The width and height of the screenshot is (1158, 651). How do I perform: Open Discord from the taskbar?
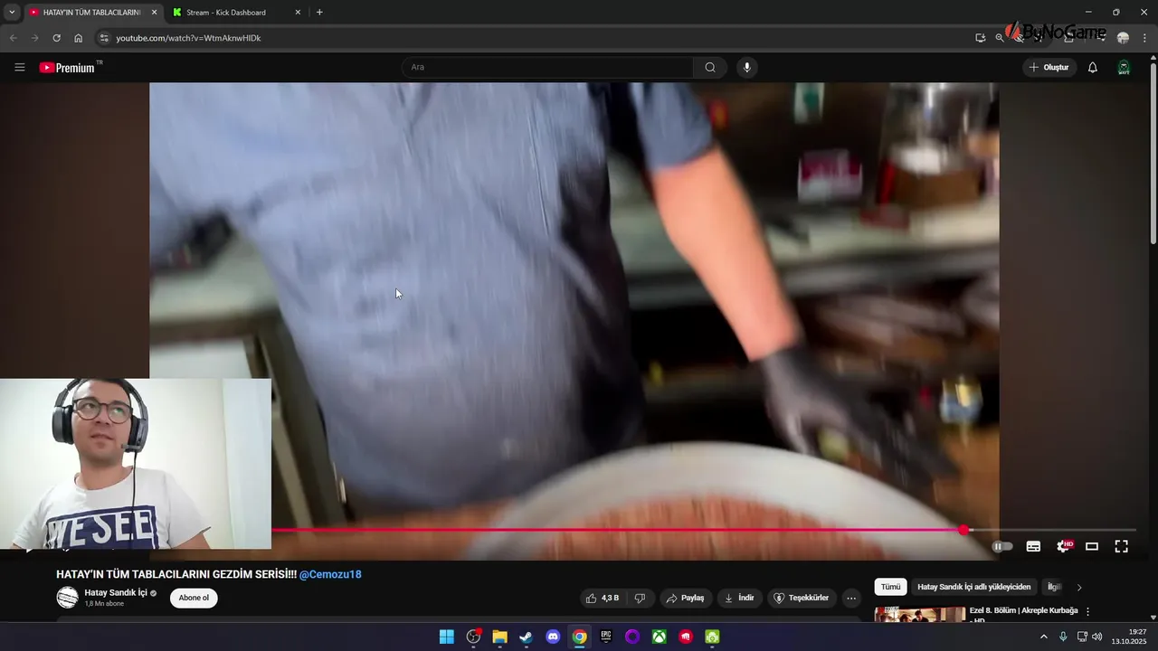(553, 637)
